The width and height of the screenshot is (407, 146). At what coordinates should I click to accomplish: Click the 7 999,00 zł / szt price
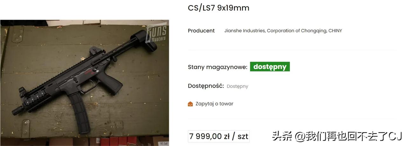tap(218, 136)
